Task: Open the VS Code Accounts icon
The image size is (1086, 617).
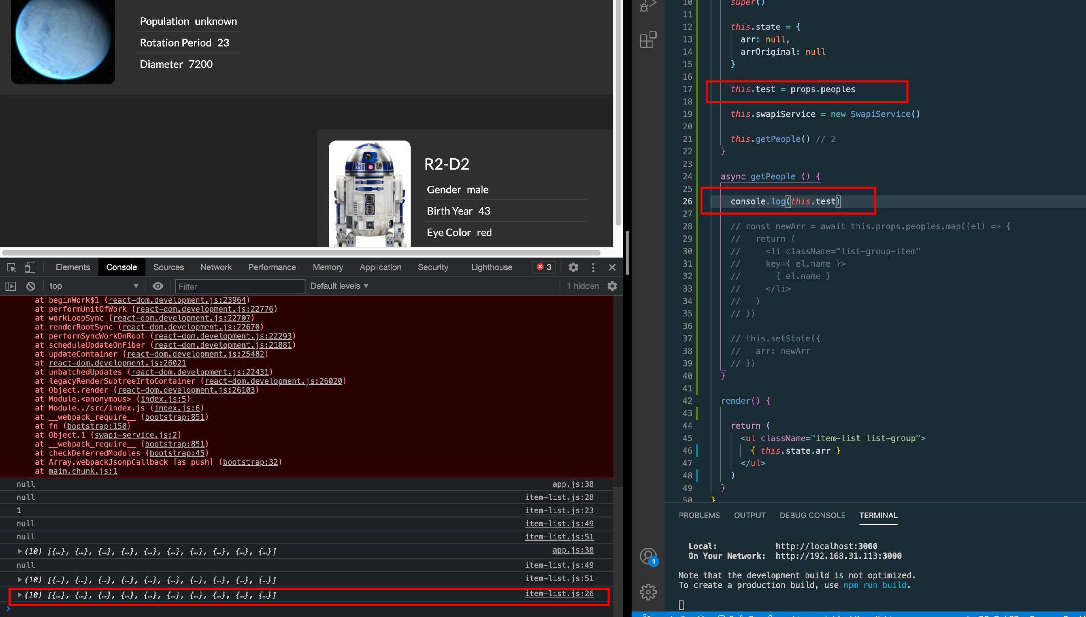Action: coord(648,556)
